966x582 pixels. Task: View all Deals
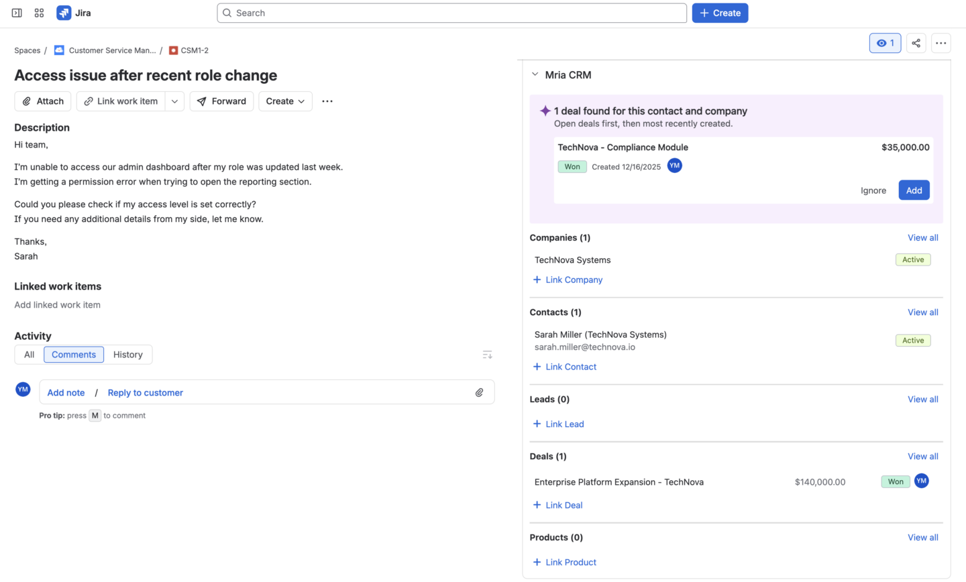tap(923, 456)
